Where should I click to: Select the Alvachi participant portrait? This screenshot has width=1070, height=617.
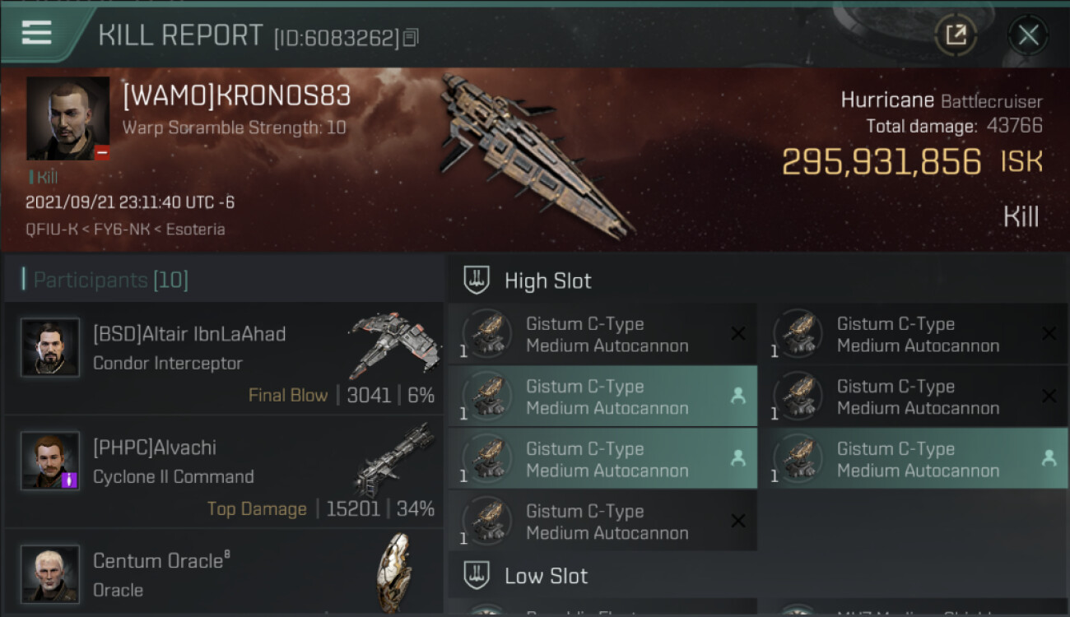pyautogui.click(x=50, y=461)
